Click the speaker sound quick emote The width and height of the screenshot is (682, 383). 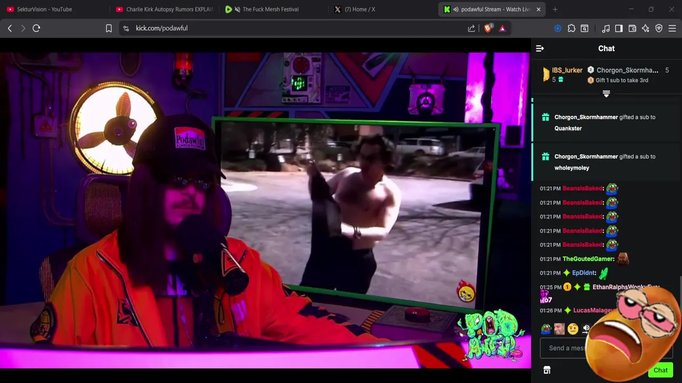click(x=586, y=329)
